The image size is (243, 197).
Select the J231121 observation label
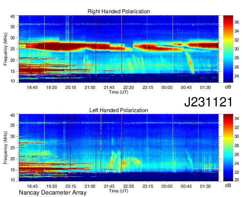(208, 102)
